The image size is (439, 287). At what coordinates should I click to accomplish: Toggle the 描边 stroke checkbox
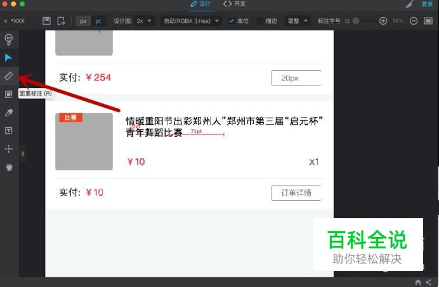coord(260,21)
